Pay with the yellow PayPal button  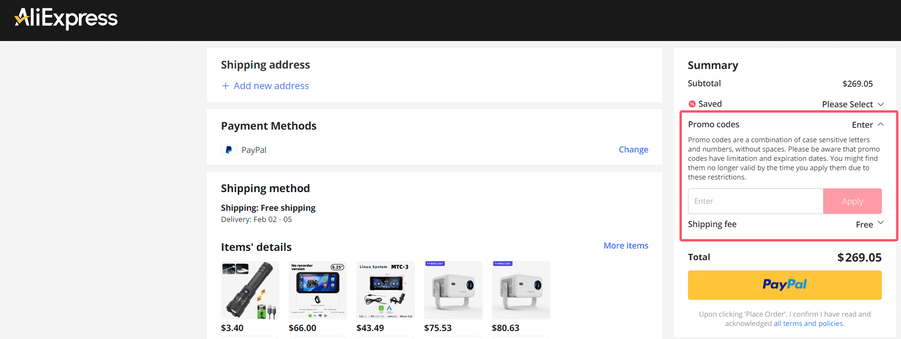pyautogui.click(x=785, y=285)
